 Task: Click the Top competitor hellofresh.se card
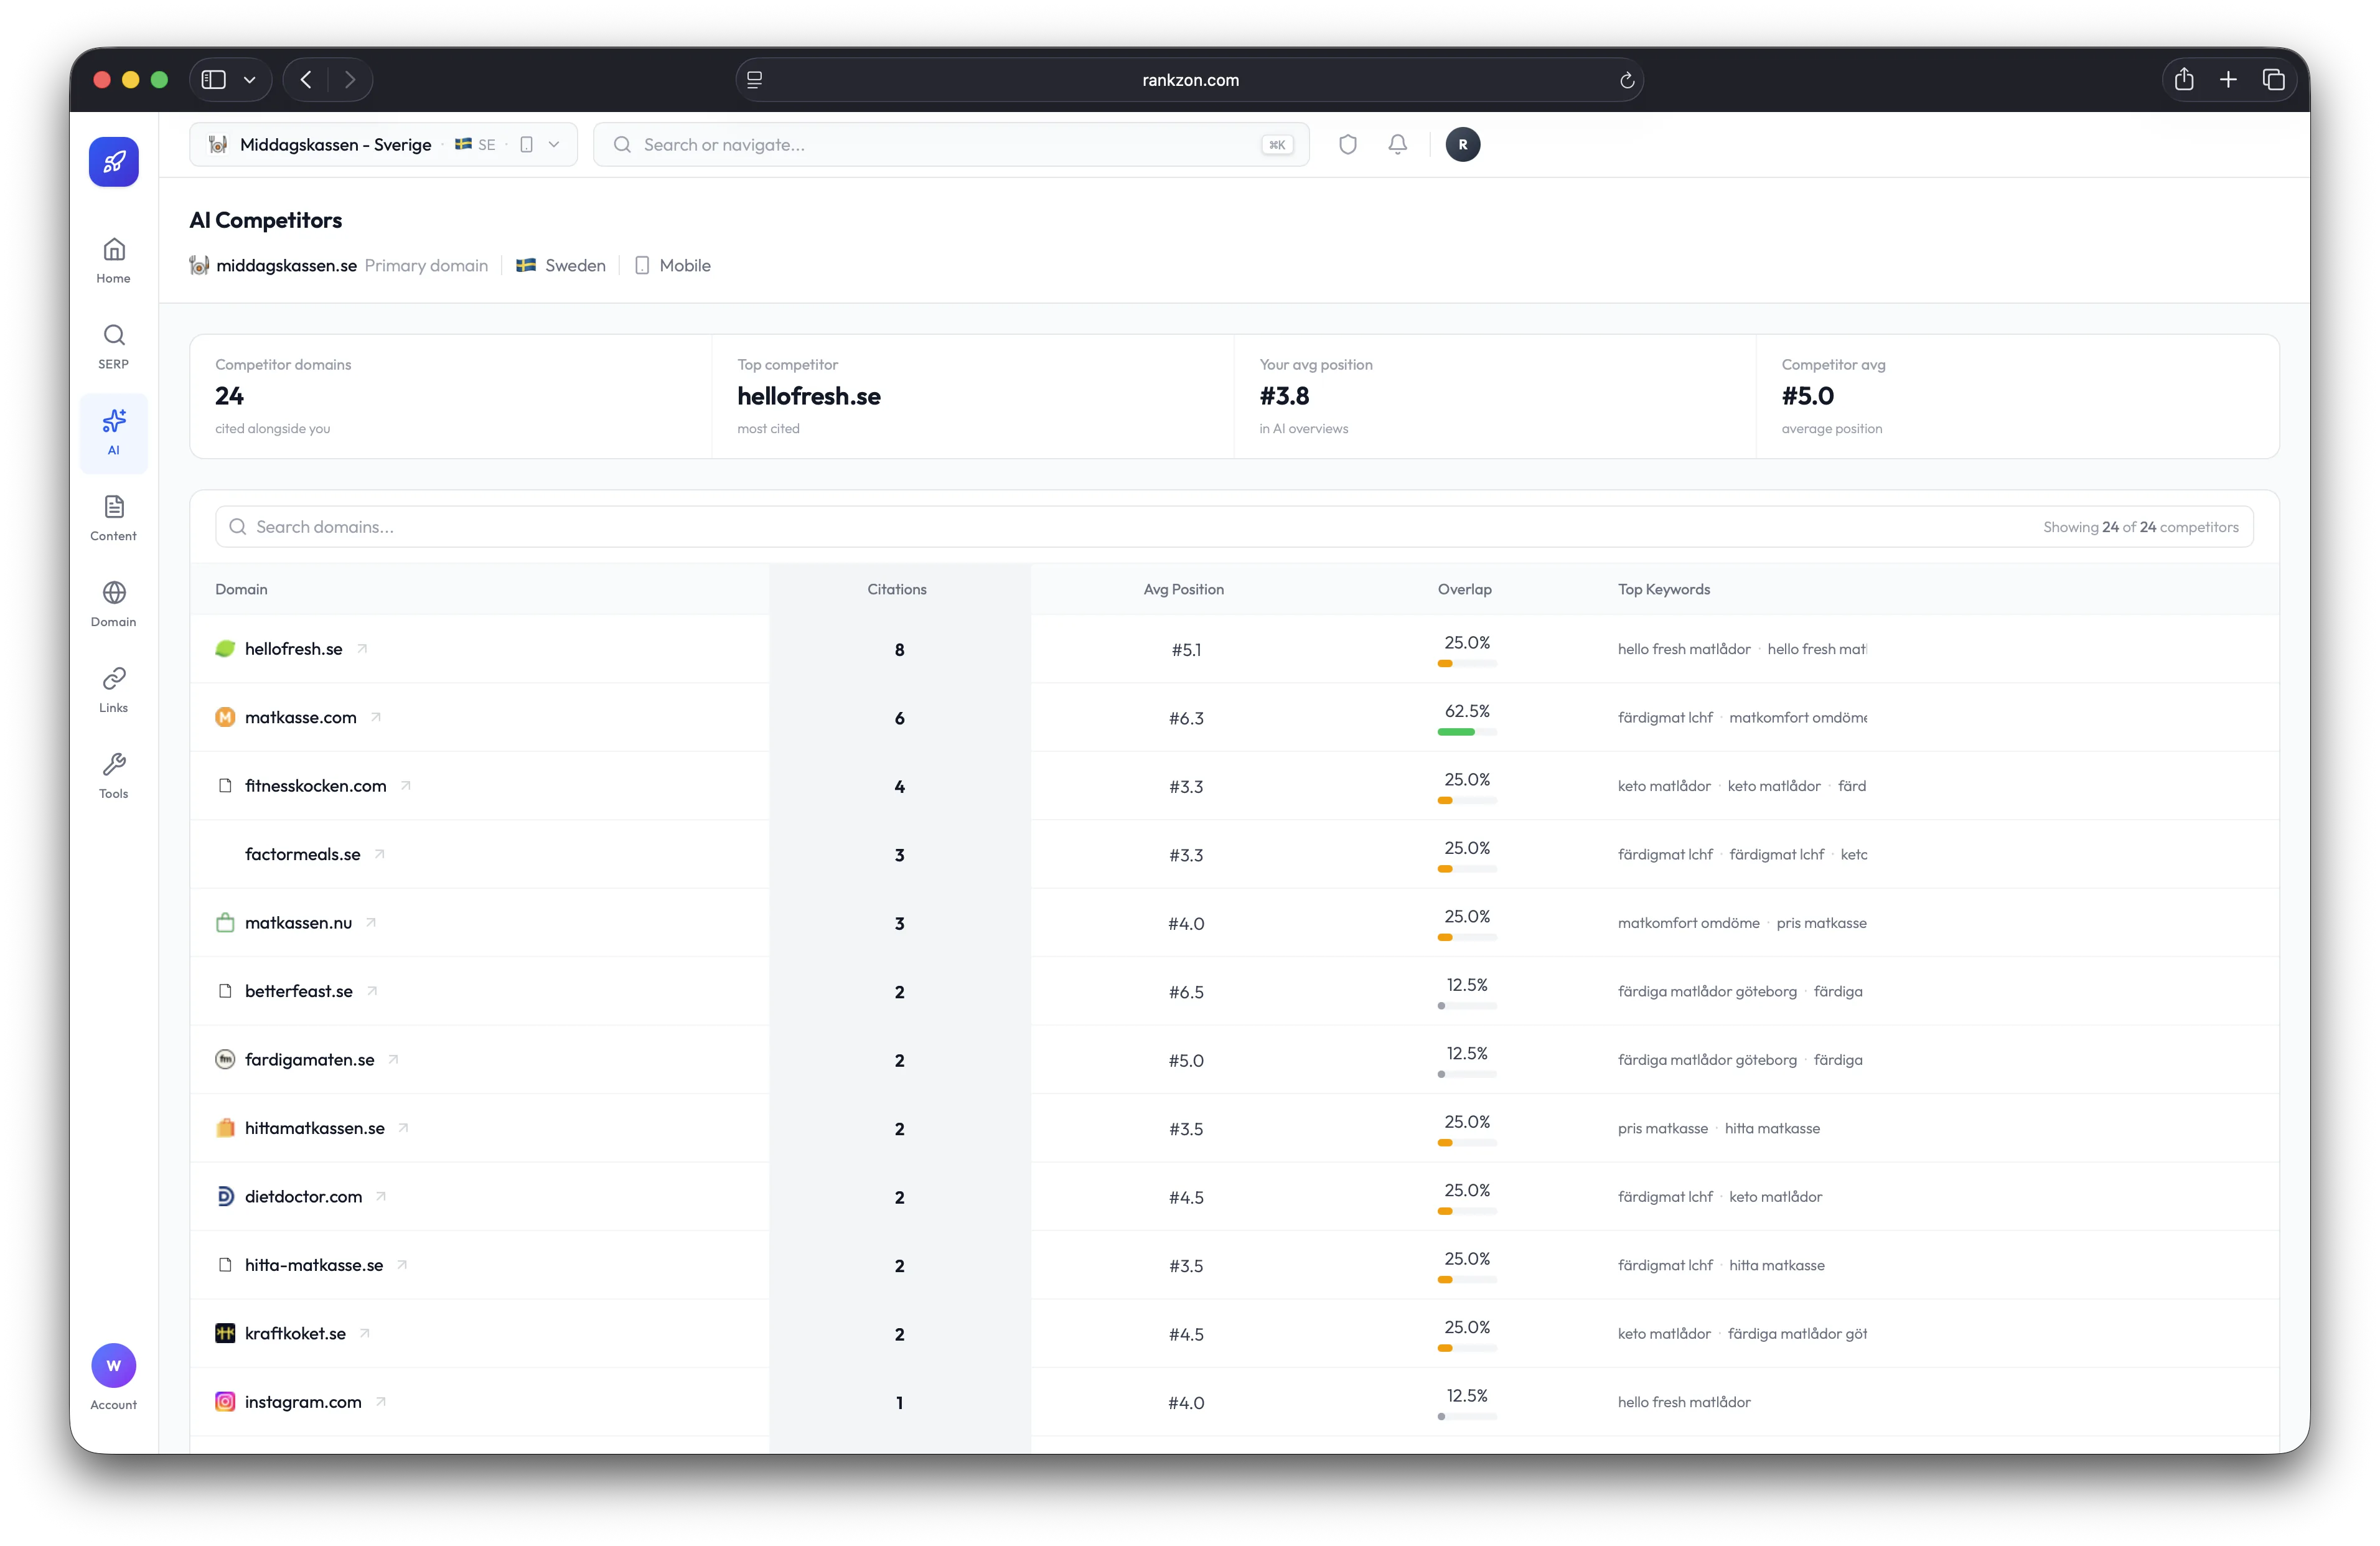click(x=973, y=396)
